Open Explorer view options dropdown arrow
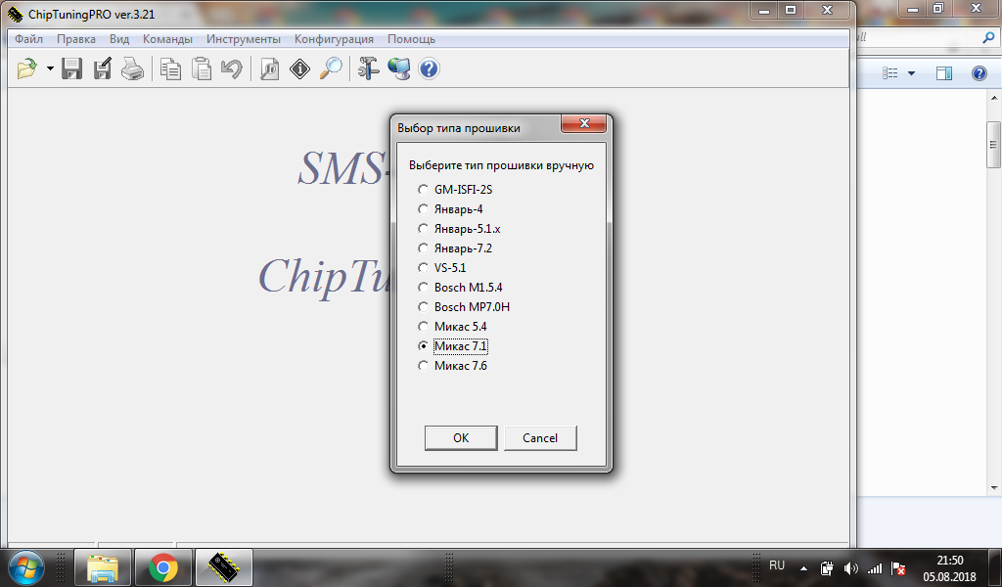This screenshot has height=587, width=1002. (911, 74)
